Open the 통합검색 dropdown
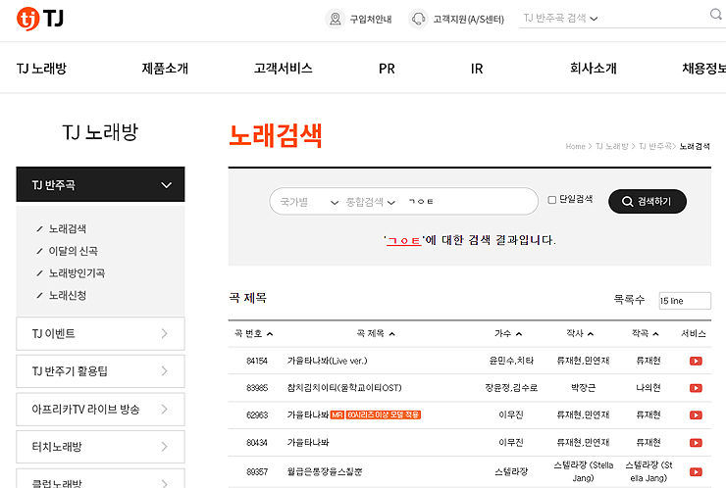The image size is (726, 488). [x=371, y=202]
